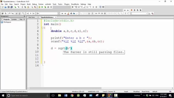
Task: Click the Copy icon in toolbar
Action: tap(25, 7)
